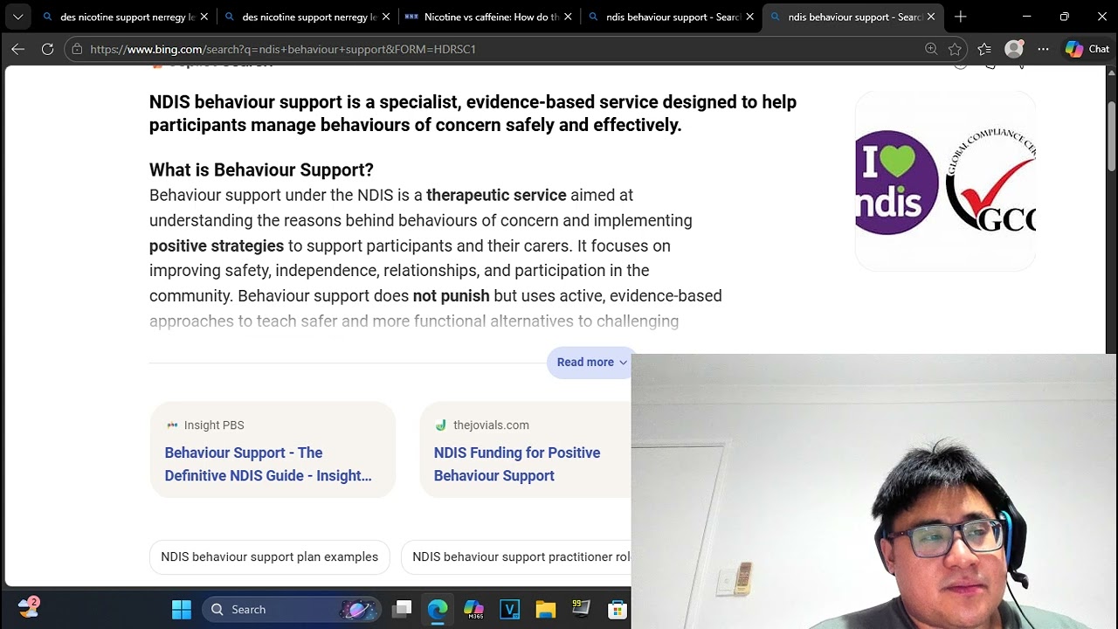Click the thejovials.com favicon

(x=441, y=425)
